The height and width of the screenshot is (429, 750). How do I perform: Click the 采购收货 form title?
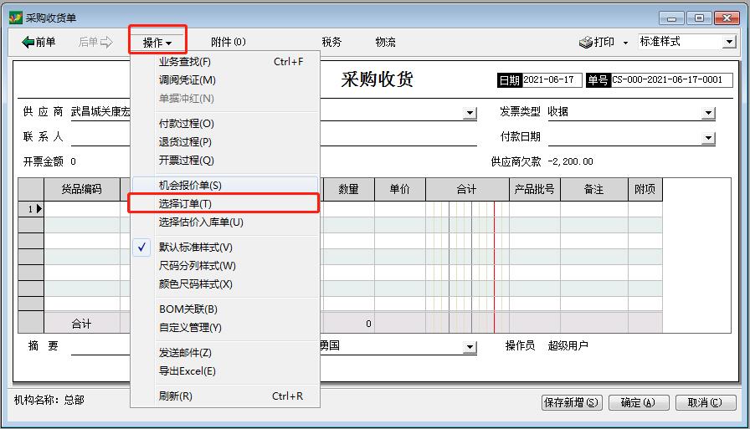point(377,79)
